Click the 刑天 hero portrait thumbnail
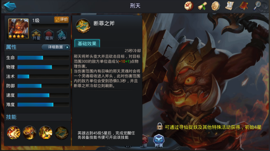 (18, 29)
